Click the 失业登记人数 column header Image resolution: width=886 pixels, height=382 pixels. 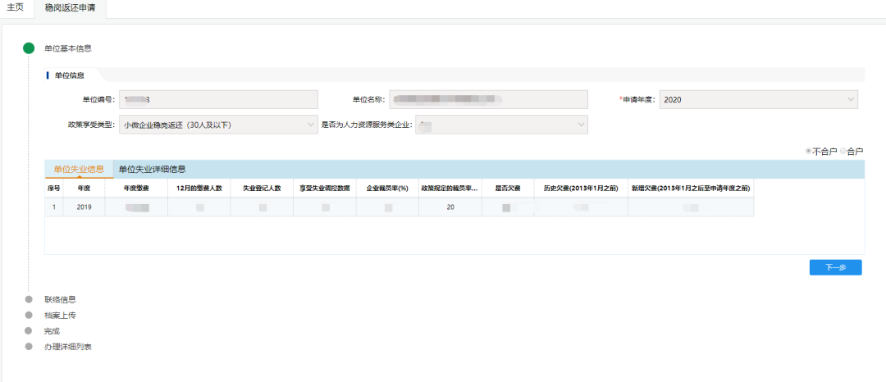pyautogui.click(x=262, y=189)
